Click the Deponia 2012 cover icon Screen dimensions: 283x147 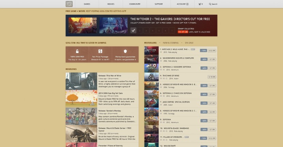[151, 121]
